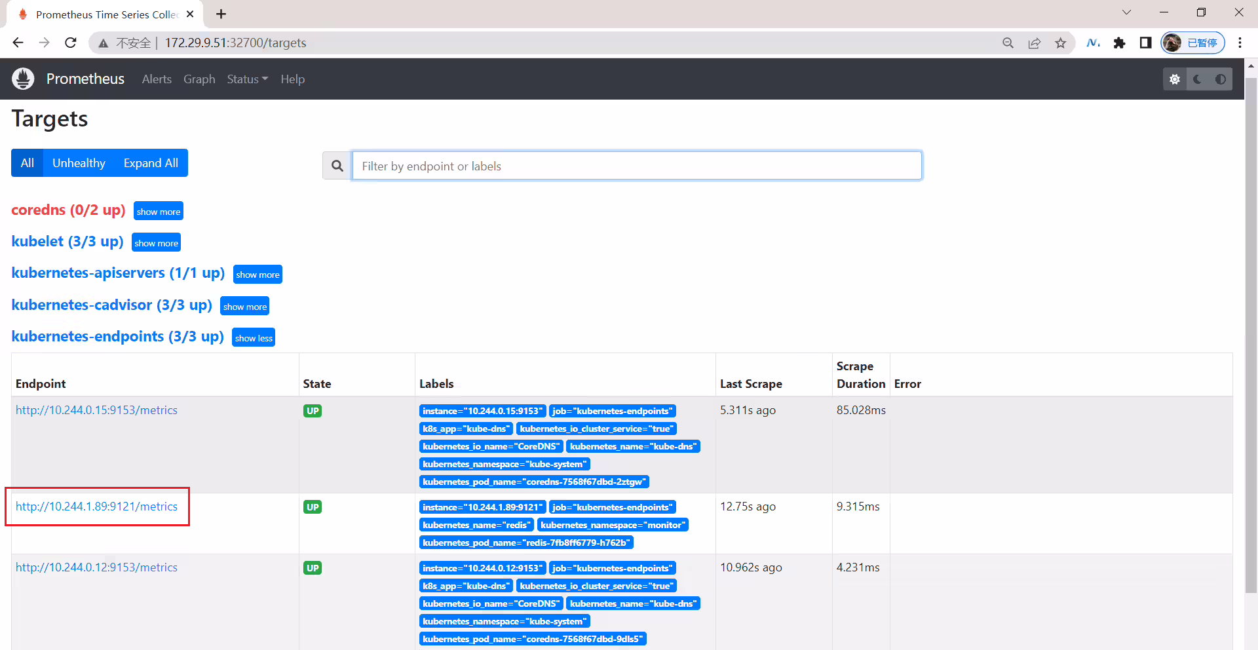Show only Unhealthy targets
Image resolution: width=1258 pixels, height=650 pixels.
79,162
